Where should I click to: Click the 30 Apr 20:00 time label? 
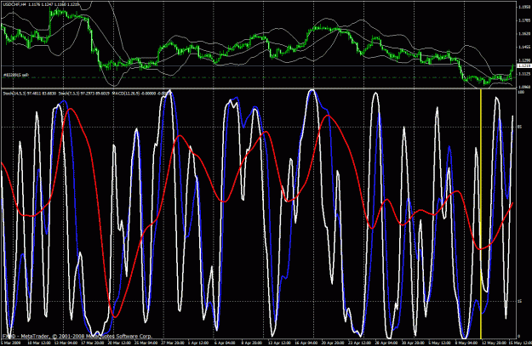pyautogui.click(x=414, y=343)
